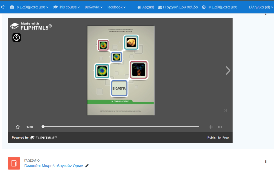Screen dimensions: 274x178
Task: Go to next page with right arrow
Action: [x=228, y=70]
